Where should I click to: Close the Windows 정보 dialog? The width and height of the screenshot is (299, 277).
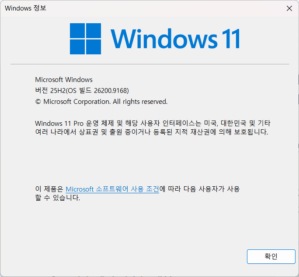289,8
